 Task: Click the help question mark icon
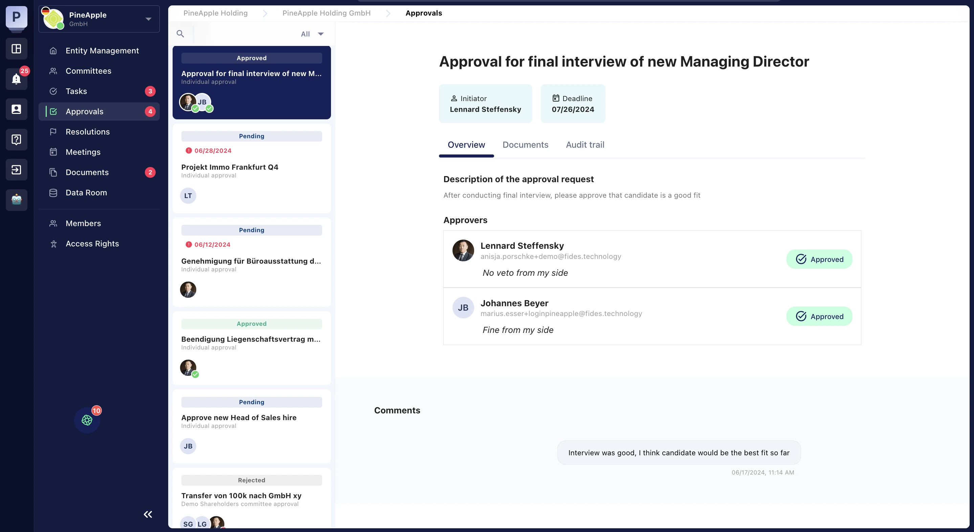16,139
